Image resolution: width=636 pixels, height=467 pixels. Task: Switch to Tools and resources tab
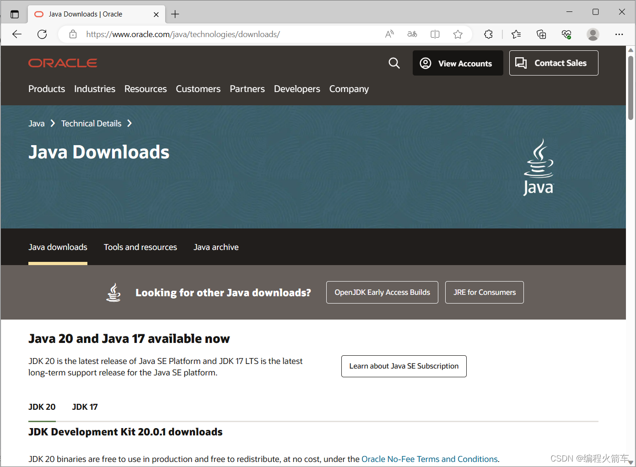(x=140, y=247)
